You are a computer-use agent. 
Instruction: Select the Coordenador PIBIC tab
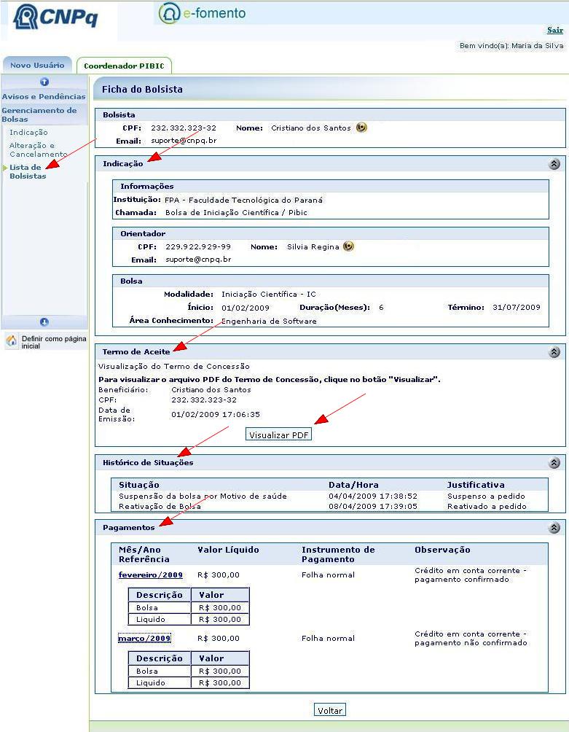124,66
